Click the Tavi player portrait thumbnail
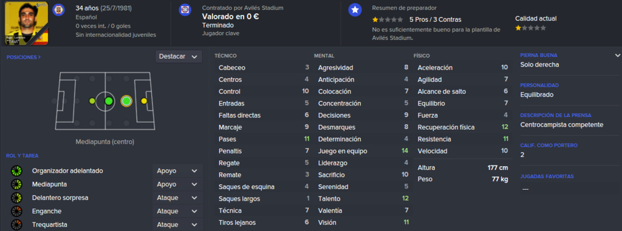The height and width of the screenshot is (231, 622). click(x=27, y=23)
